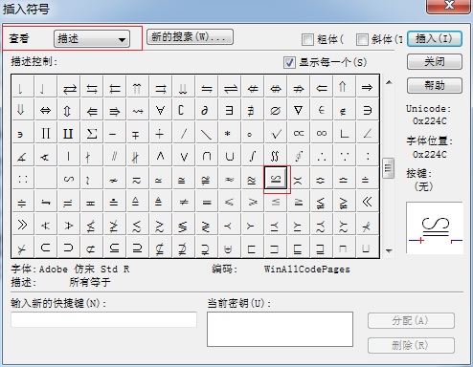
Task: Click the 插入(I) button
Action: (435, 39)
